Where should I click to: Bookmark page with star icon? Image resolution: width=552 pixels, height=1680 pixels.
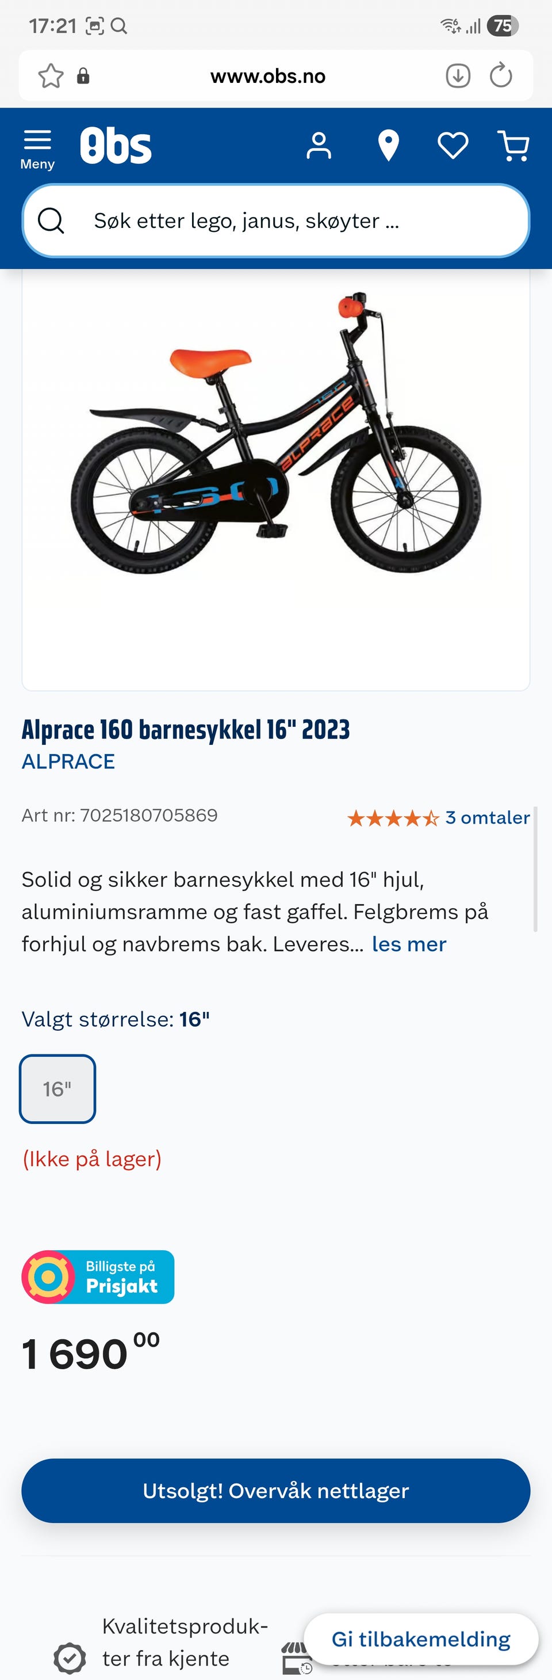point(51,75)
